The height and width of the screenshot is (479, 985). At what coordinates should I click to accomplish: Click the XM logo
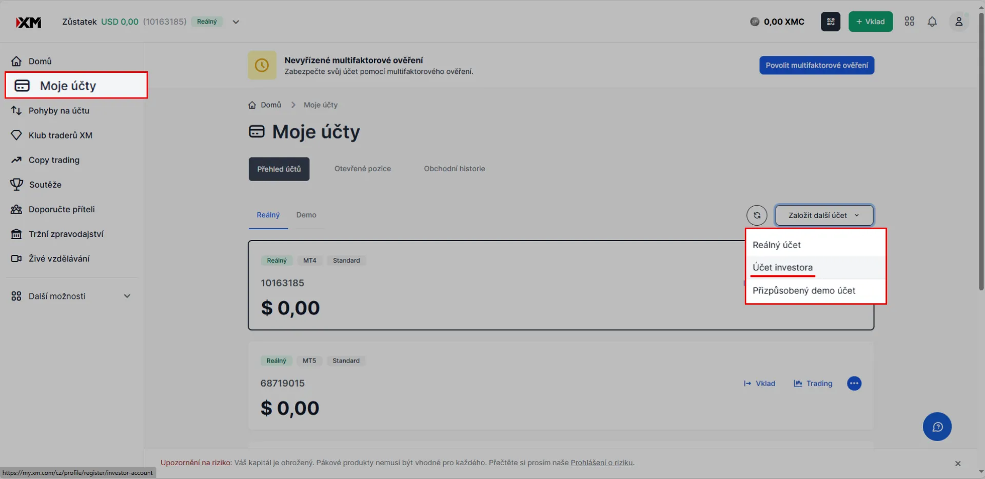tap(29, 22)
